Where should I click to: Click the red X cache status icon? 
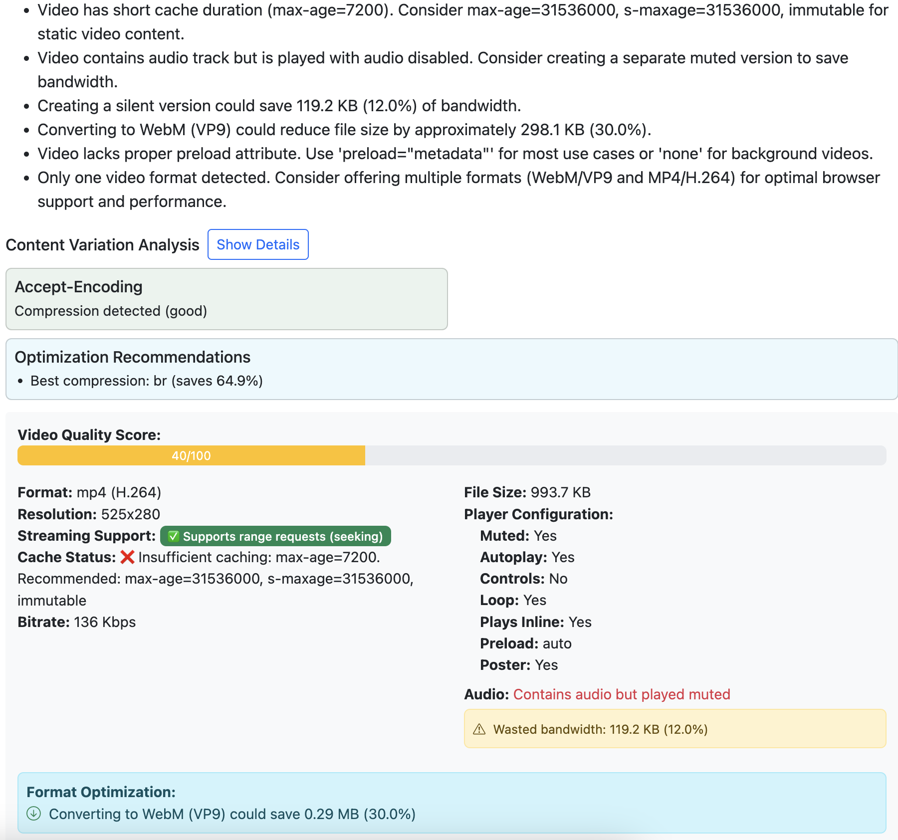[x=127, y=557]
